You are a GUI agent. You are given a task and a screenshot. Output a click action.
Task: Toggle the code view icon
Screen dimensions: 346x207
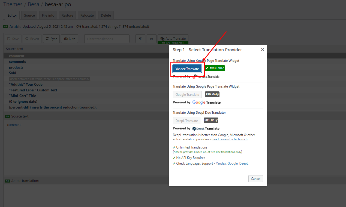[152, 39]
